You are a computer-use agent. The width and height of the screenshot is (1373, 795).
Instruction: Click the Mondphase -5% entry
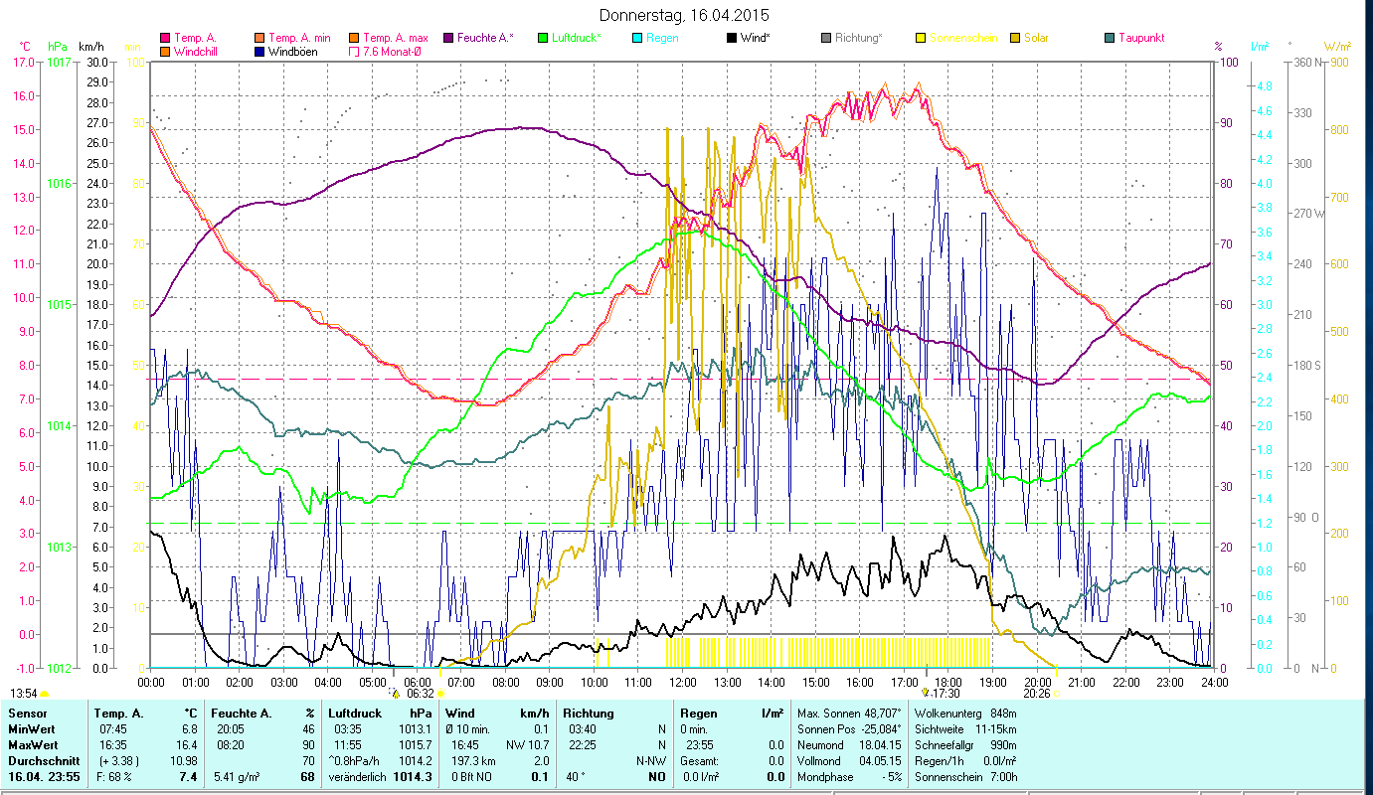pos(850,777)
